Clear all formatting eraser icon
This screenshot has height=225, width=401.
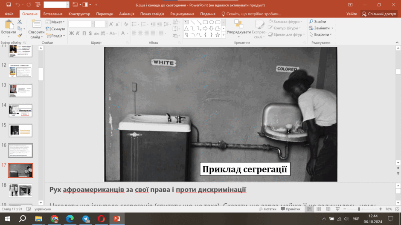pos(126,24)
